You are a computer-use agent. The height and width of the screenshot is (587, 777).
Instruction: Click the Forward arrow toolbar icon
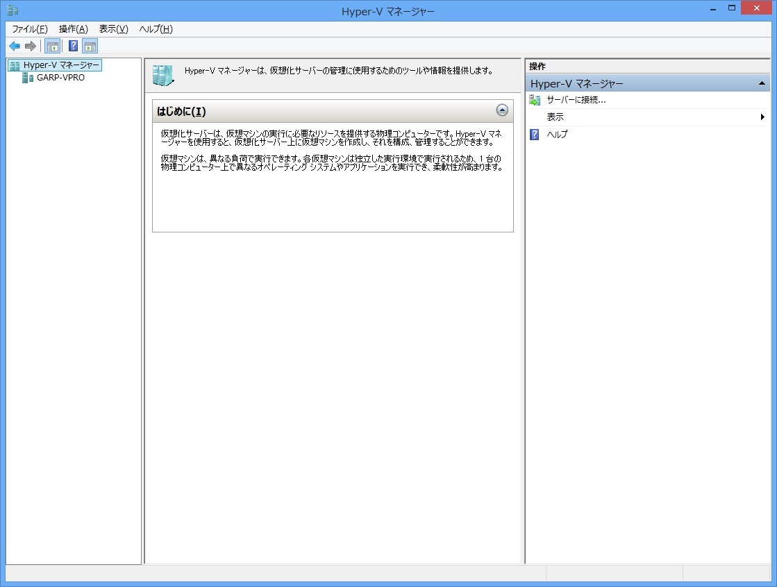click(31, 46)
